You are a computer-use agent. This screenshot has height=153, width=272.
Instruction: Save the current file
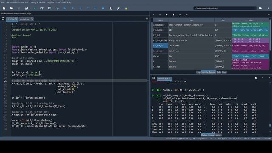19,8
